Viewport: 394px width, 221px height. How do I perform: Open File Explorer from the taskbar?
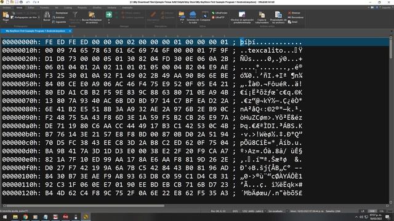pyautogui.click(x=15, y=217)
